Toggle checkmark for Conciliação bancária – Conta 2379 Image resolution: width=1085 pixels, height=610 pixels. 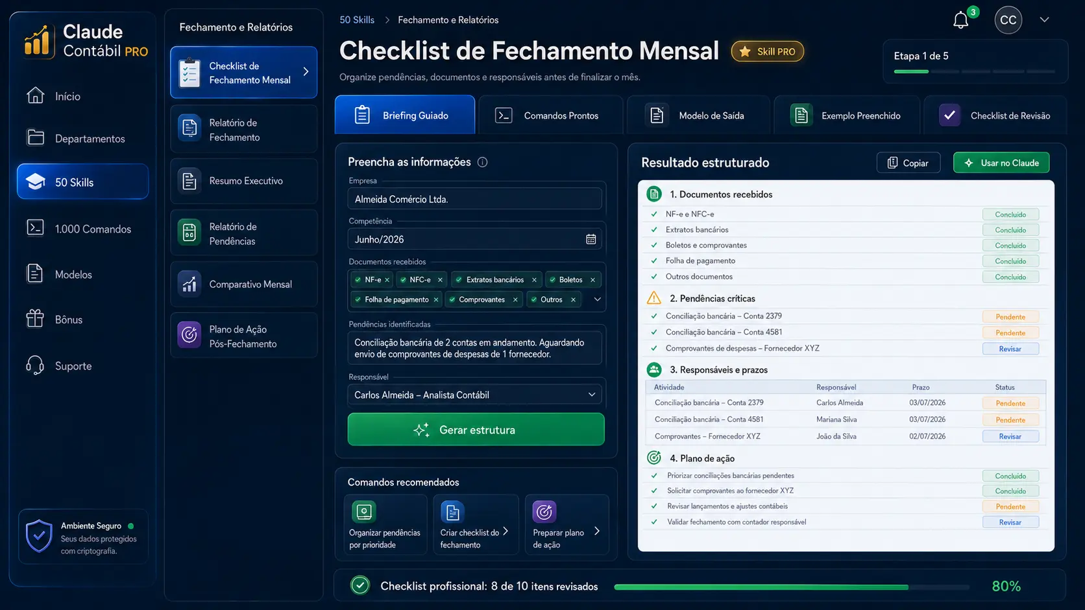tap(654, 316)
